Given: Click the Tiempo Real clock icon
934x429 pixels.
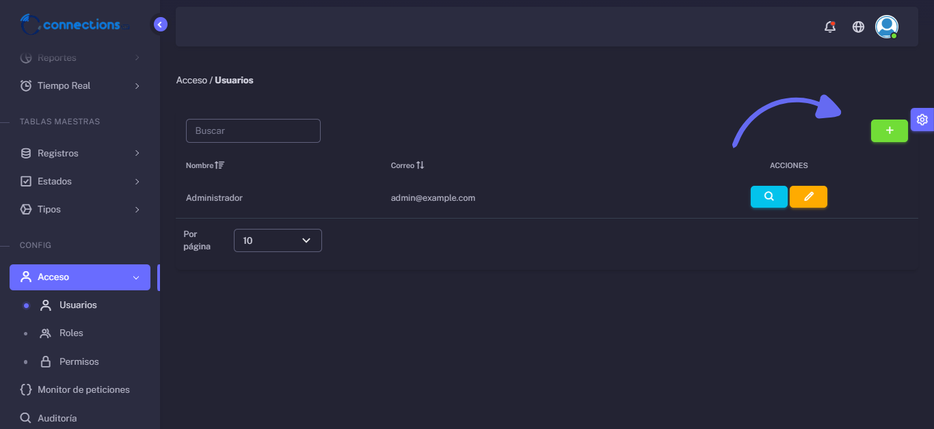Looking at the screenshot, I should tap(26, 85).
